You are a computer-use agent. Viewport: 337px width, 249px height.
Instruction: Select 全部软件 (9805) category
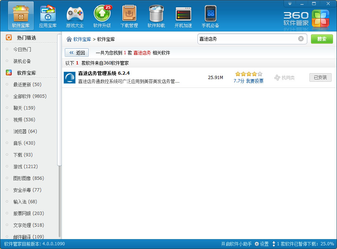pos(30,96)
